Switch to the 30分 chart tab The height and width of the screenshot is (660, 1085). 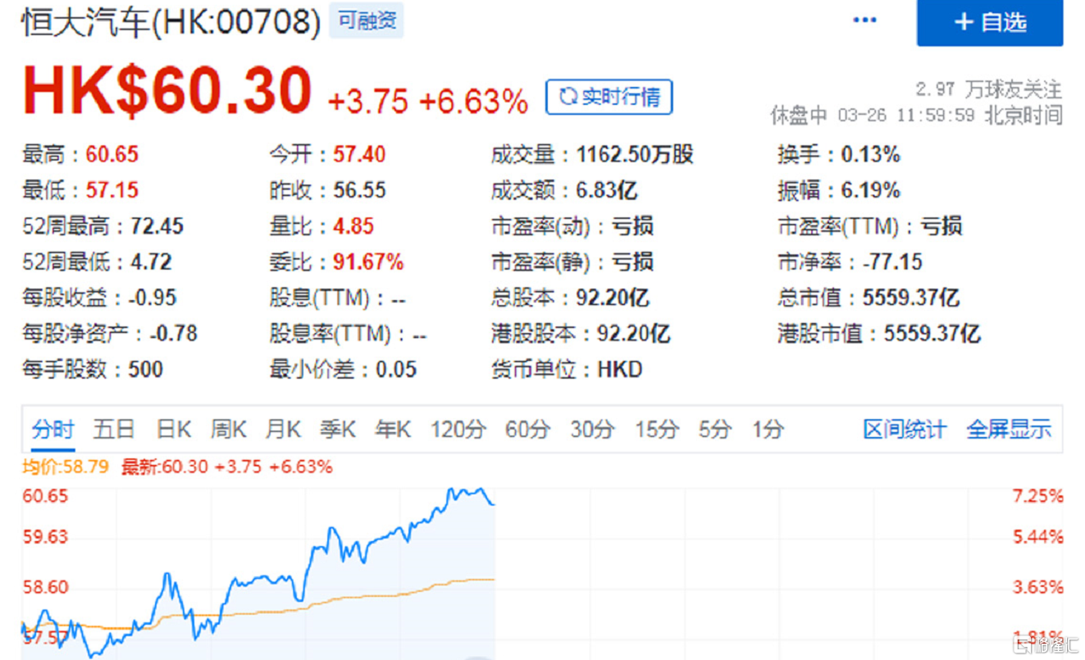tap(592, 429)
